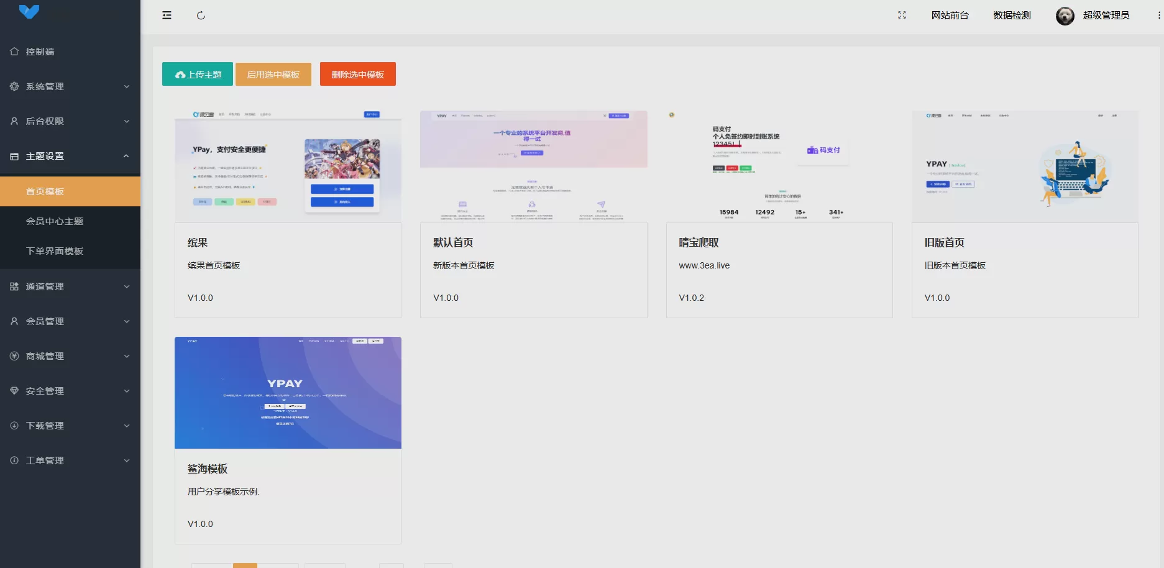Image resolution: width=1164 pixels, height=568 pixels.
Task: Select the 下单界面模板 submenu item
Action: (x=70, y=251)
